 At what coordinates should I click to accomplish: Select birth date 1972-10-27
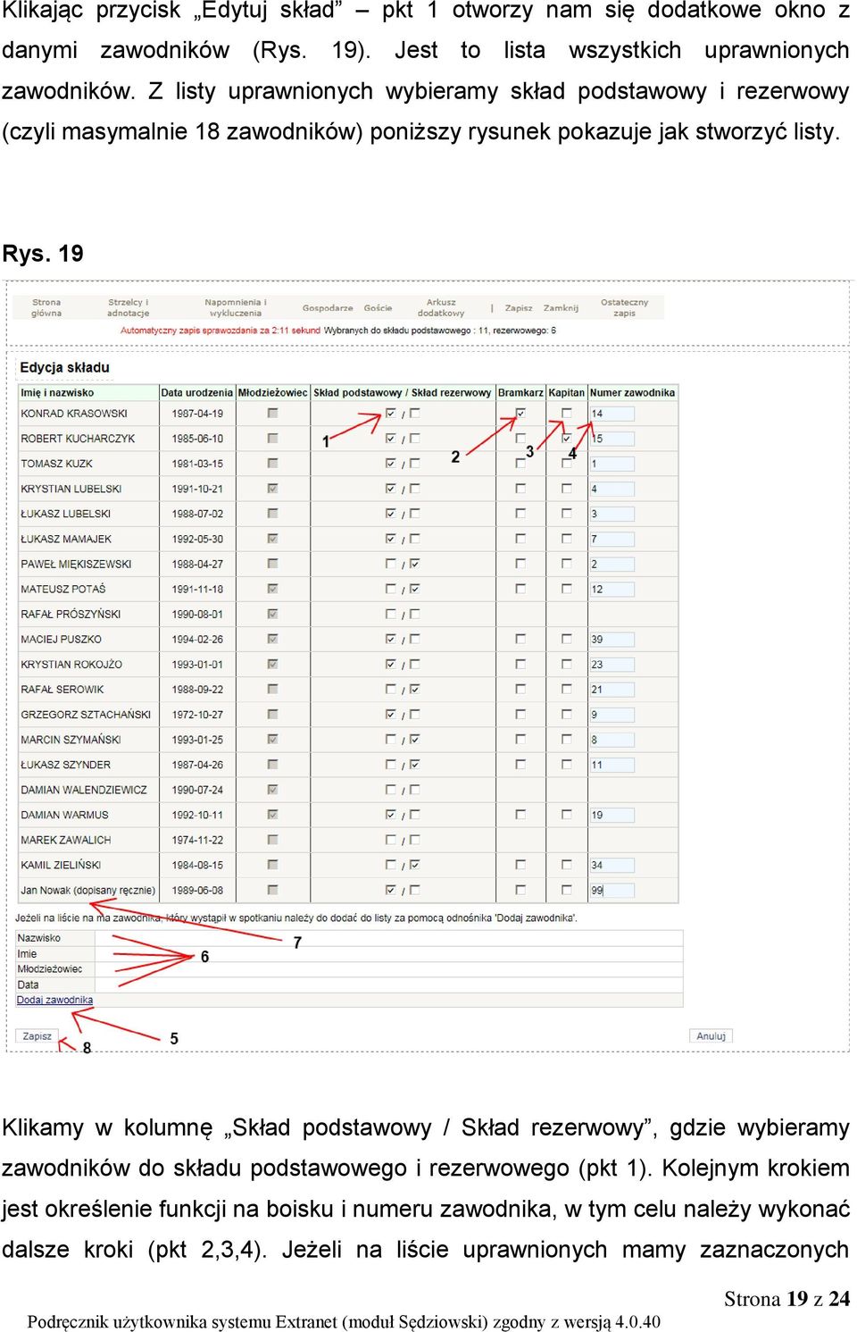coord(197,715)
